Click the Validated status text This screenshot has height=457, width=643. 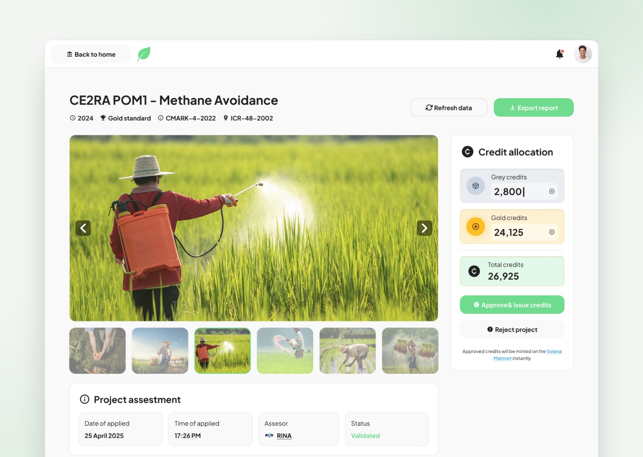pos(365,436)
